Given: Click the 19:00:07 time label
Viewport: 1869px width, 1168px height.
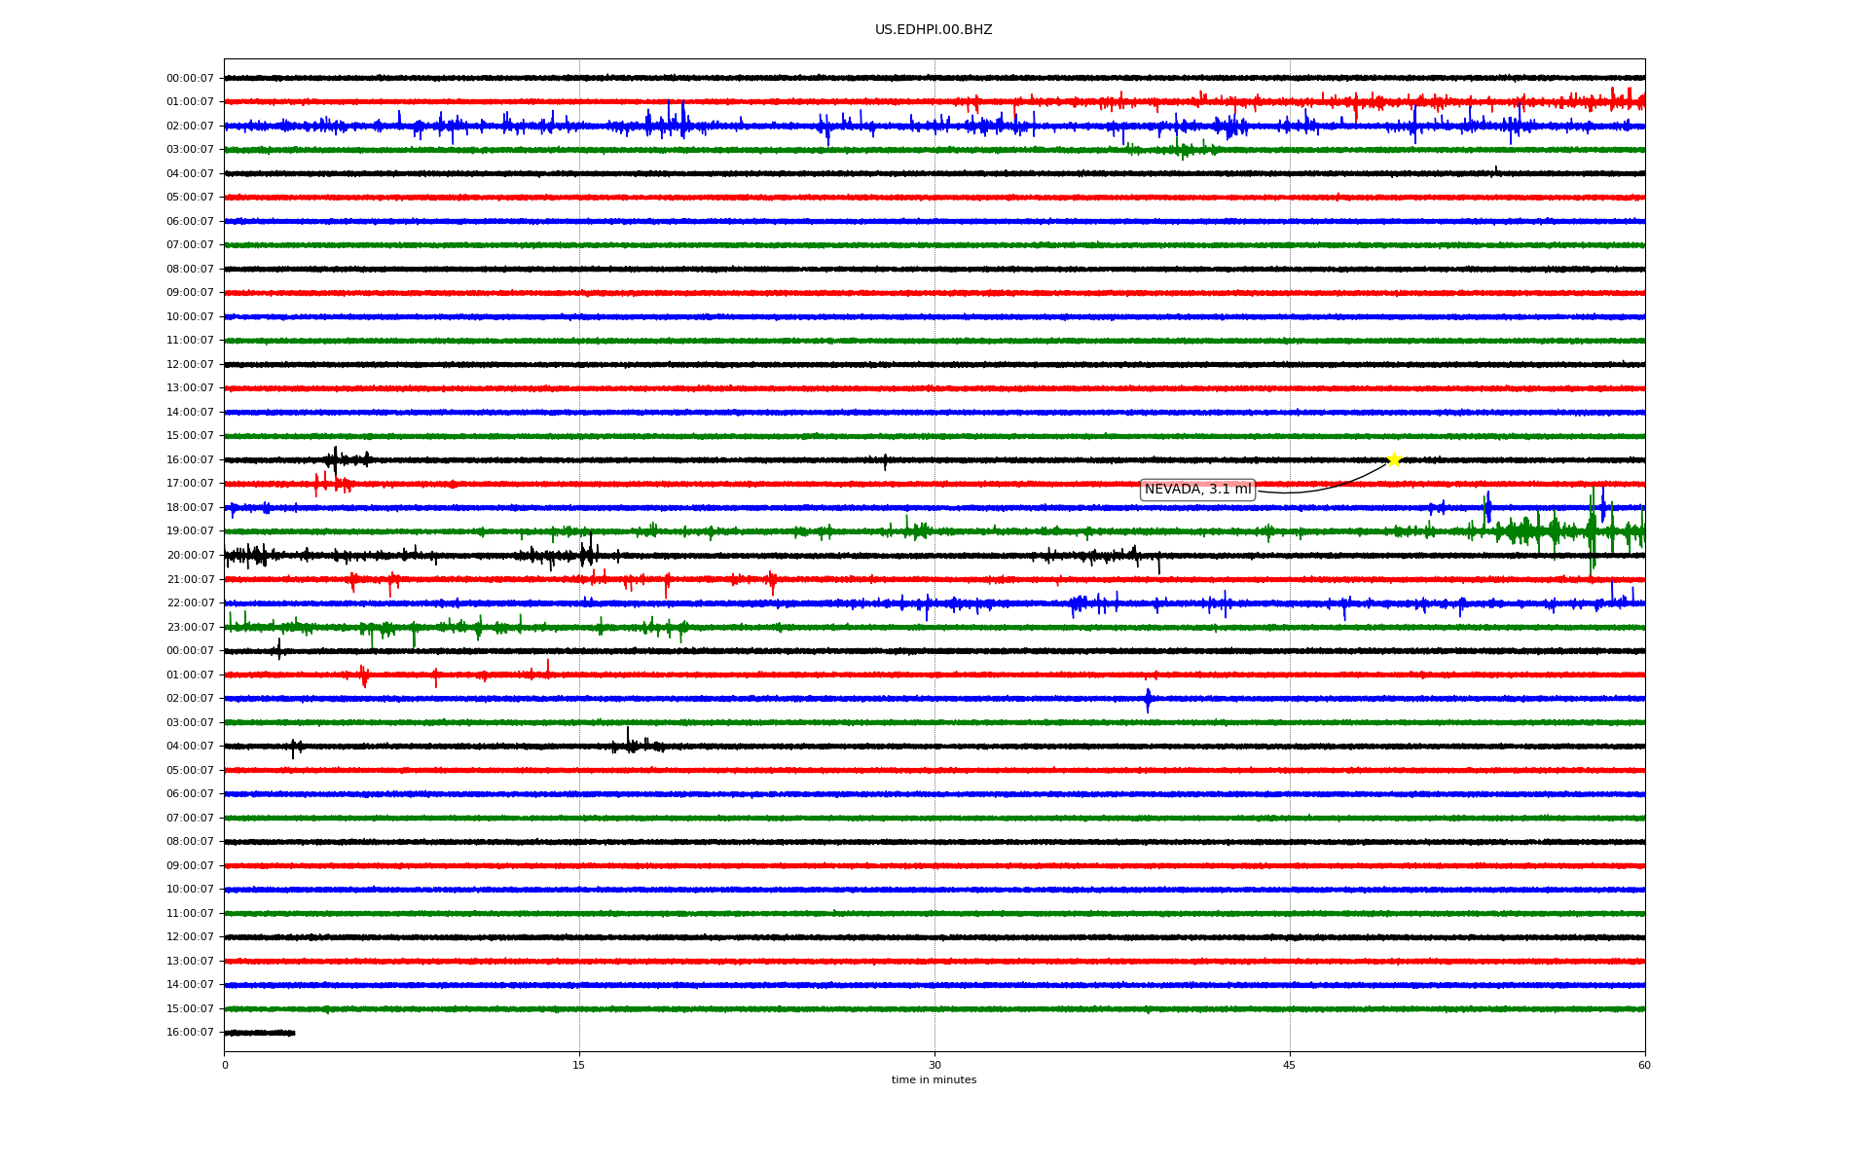Looking at the screenshot, I should coord(190,531).
